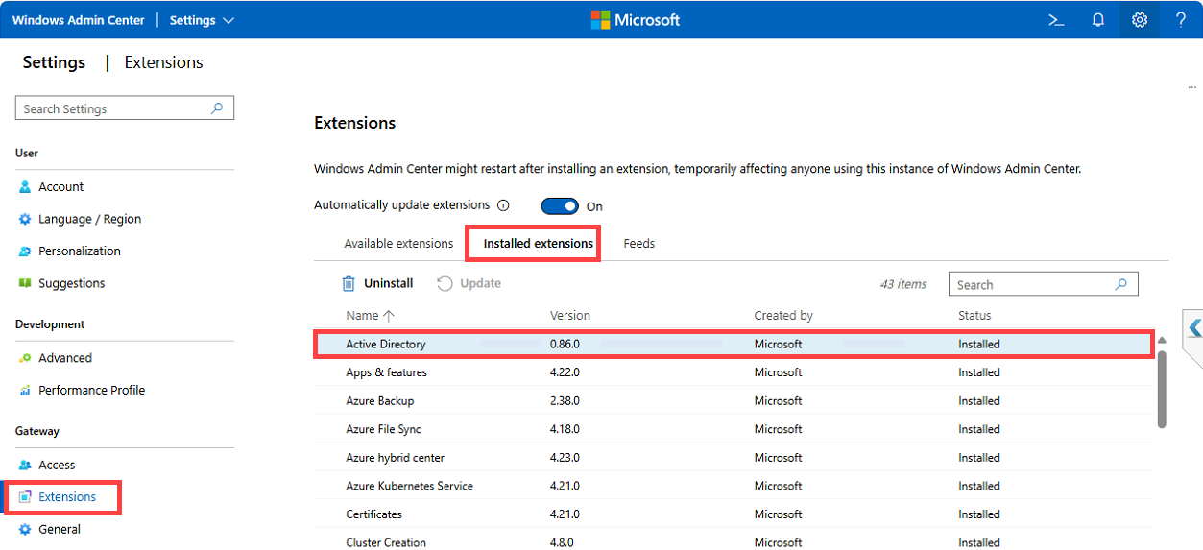This screenshot has height=550, width=1203.
Task: Click the Suggestions icon
Action: [25, 283]
